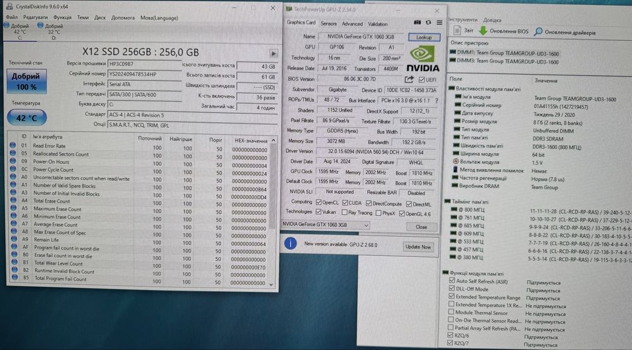Open the NVIDIA GeForce GTX 1060 3GB dropdown
The width and height of the screenshot is (632, 350).
click(x=325, y=225)
